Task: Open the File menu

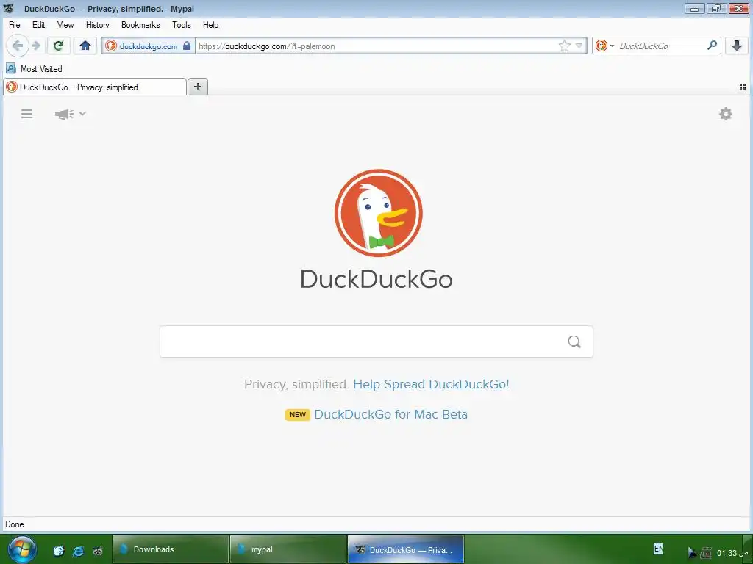Action: click(x=15, y=25)
